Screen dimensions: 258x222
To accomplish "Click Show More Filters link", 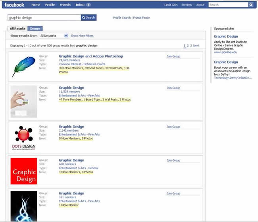I will [82, 36].
